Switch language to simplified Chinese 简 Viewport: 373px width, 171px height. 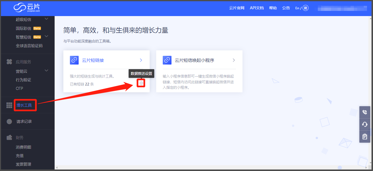tap(306, 8)
